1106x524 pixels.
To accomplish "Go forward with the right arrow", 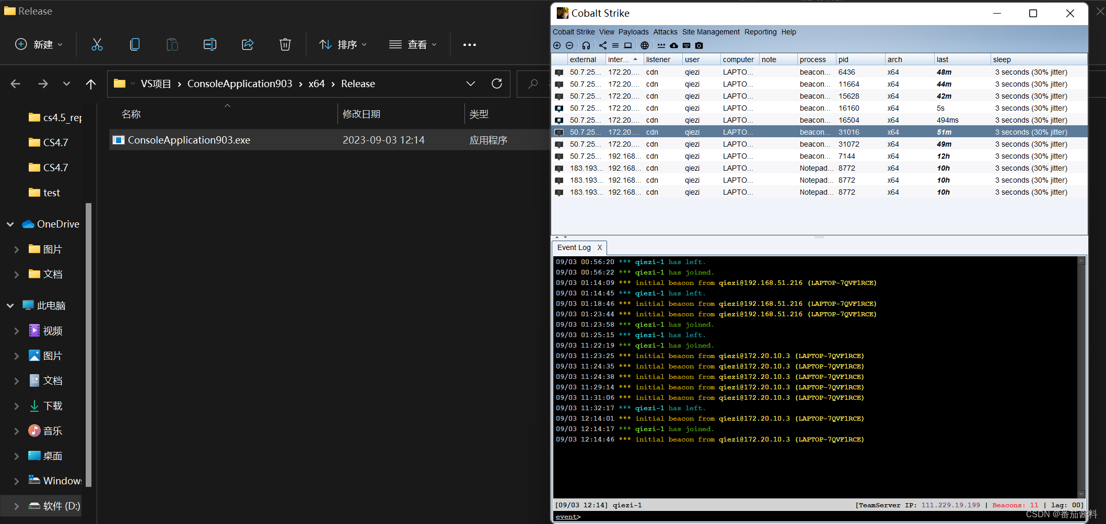I will (43, 84).
